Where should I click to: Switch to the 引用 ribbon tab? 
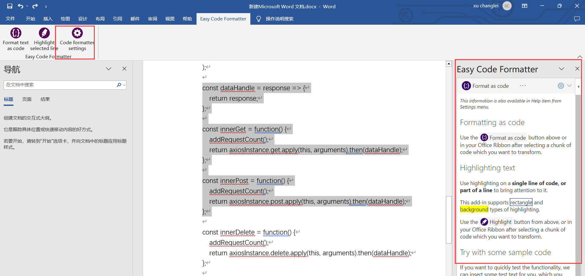pyautogui.click(x=118, y=19)
